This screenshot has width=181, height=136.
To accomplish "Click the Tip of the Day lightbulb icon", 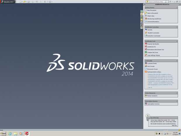I will [x=148, y=117].
